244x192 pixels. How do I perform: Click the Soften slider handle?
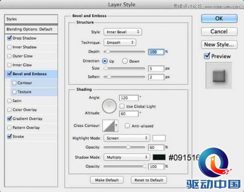[x=109, y=77]
